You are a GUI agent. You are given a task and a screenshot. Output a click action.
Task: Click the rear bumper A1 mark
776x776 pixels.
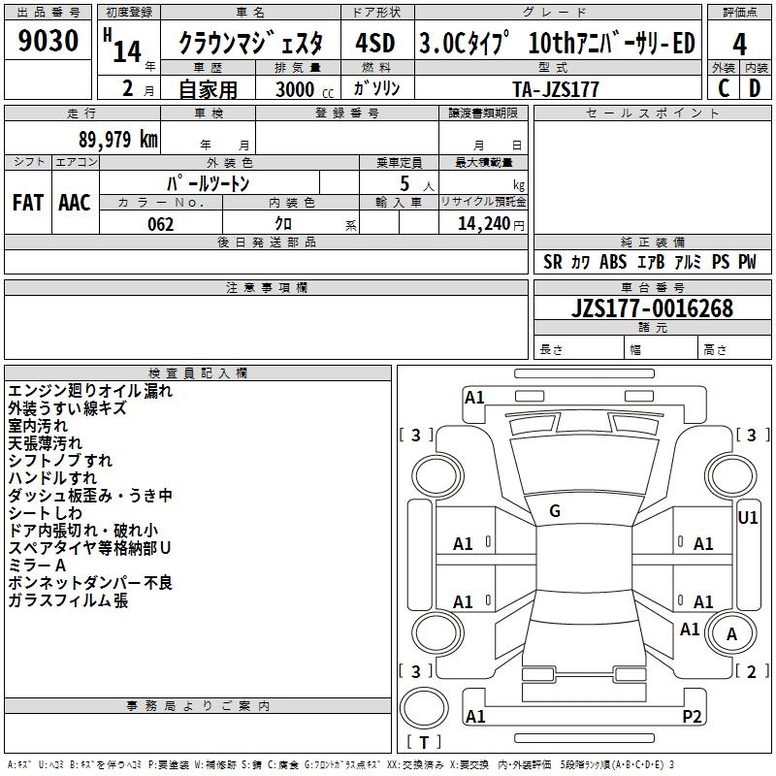coord(475,716)
